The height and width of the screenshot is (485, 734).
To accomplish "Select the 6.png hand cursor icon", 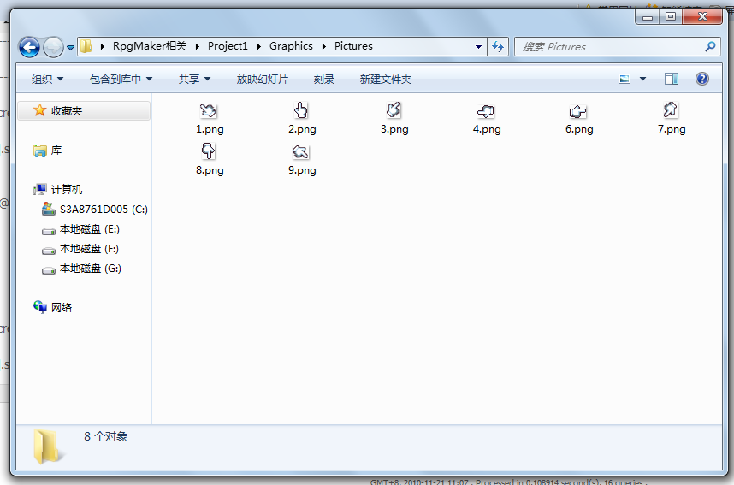I will [x=578, y=111].
